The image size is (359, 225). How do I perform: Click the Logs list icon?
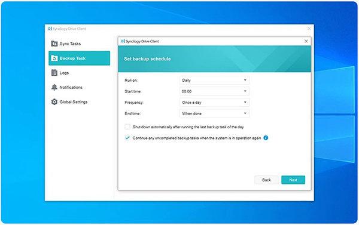[x=54, y=73]
